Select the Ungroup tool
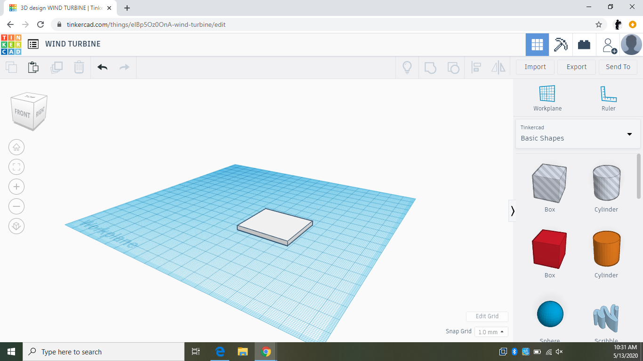Image resolution: width=643 pixels, height=361 pixels. click(x=453, y=68)
